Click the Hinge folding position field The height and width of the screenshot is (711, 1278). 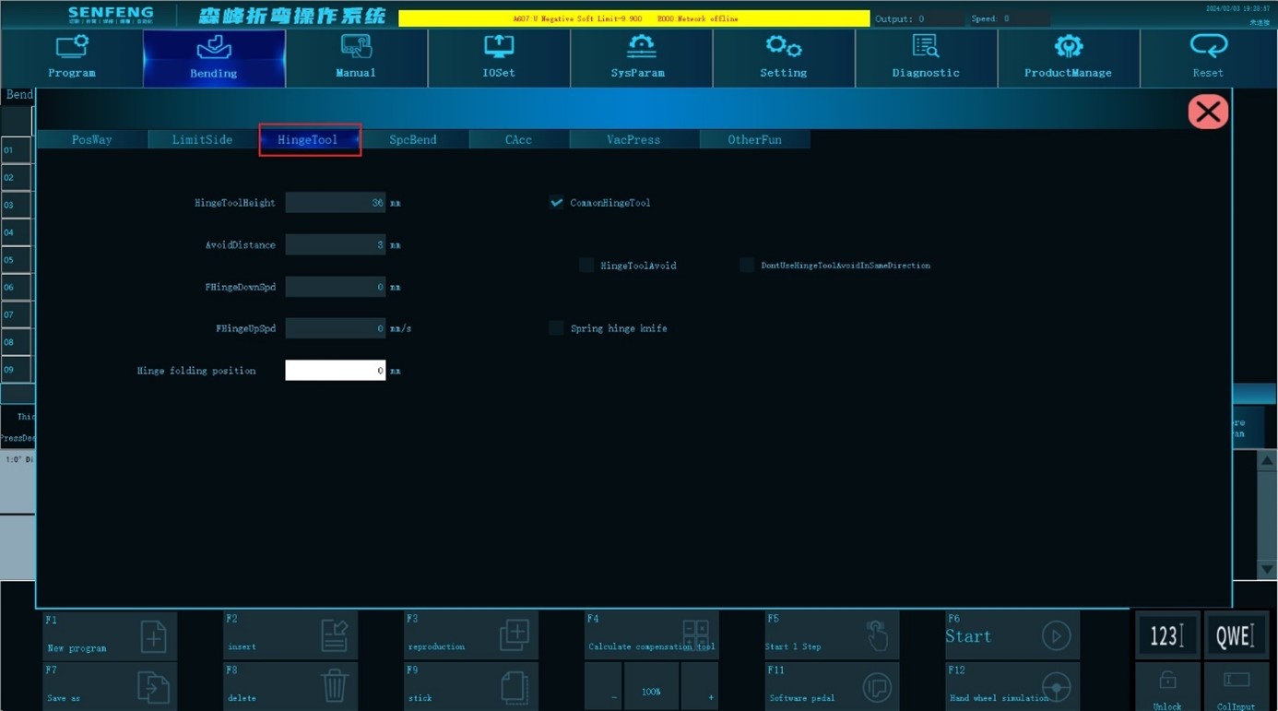336,371
